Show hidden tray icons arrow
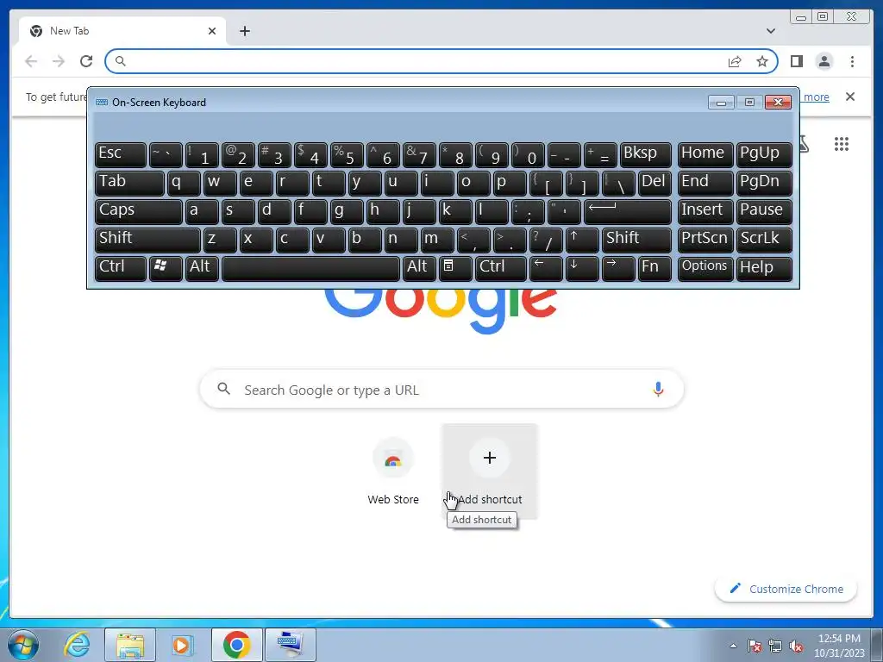 (x=733, y=646)
